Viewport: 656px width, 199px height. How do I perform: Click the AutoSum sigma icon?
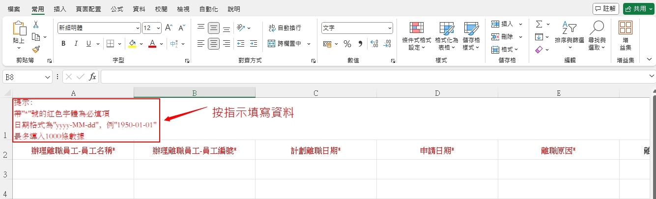click(539, 24)
